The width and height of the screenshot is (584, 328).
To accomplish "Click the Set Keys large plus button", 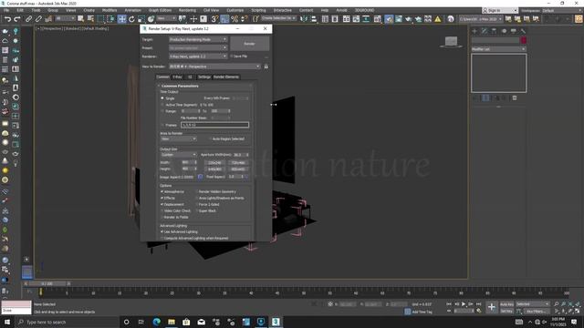I will click(x=492, y=307).
